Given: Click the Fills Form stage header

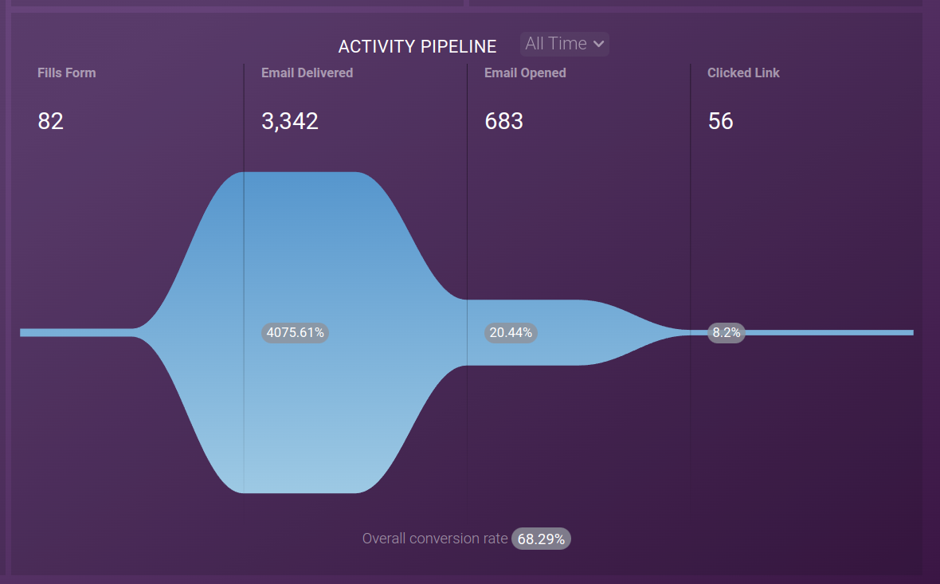Looking at the screenshot, I should [66, 73].
